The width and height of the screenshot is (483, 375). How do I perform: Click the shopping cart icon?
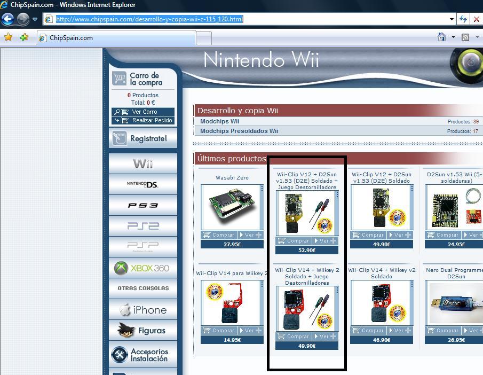[x=119, y=79]
